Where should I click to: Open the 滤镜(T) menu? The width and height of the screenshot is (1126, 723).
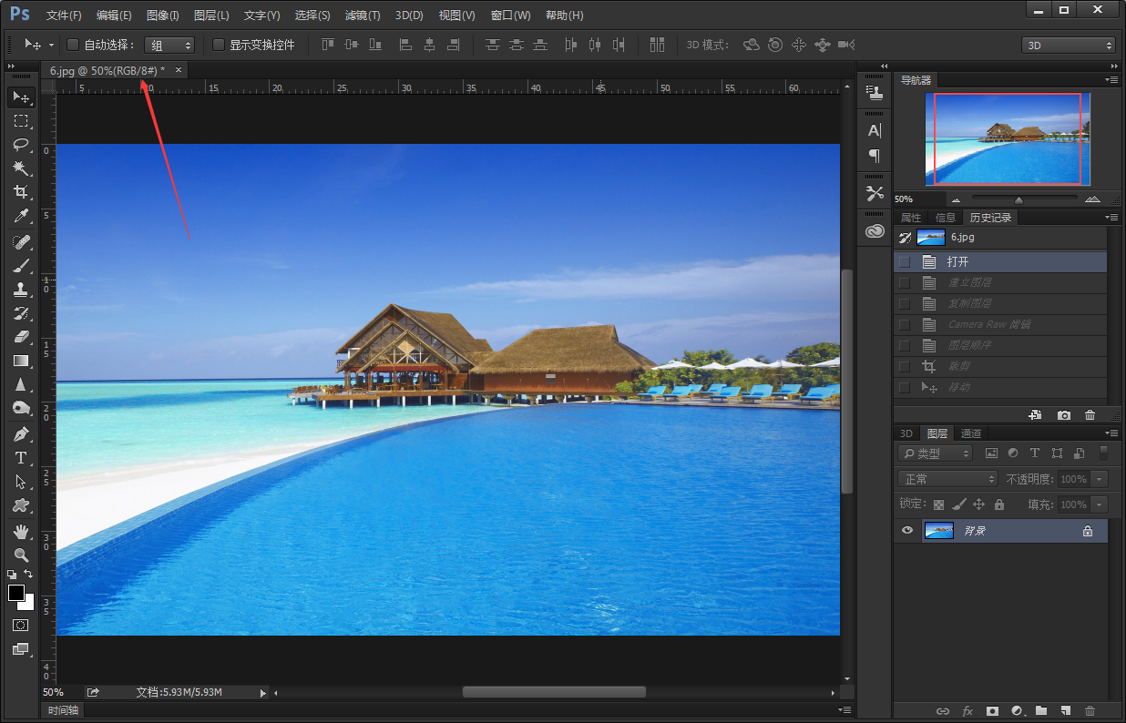point(363,15)
